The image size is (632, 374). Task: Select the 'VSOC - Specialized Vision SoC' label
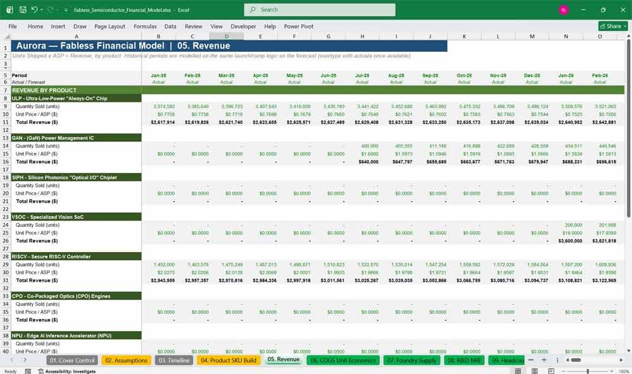[x=76, y=217]
